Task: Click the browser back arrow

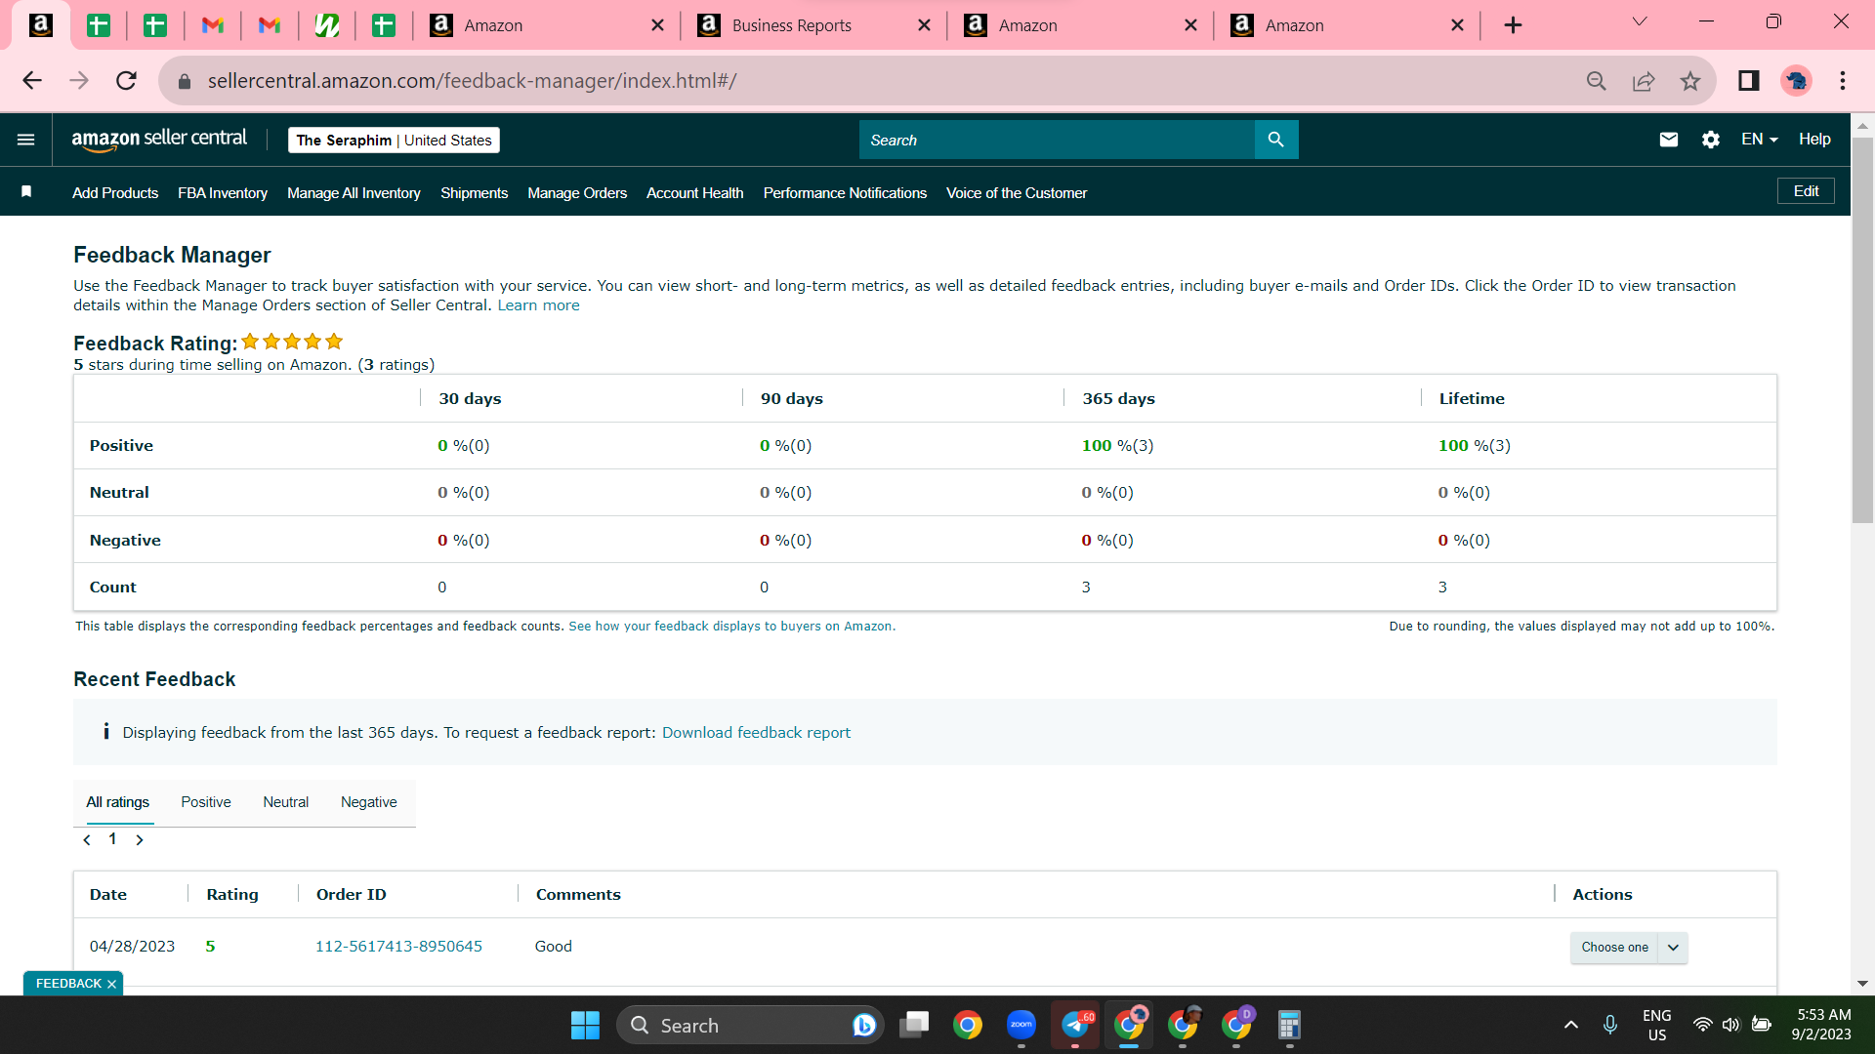Action: (32, 81)
